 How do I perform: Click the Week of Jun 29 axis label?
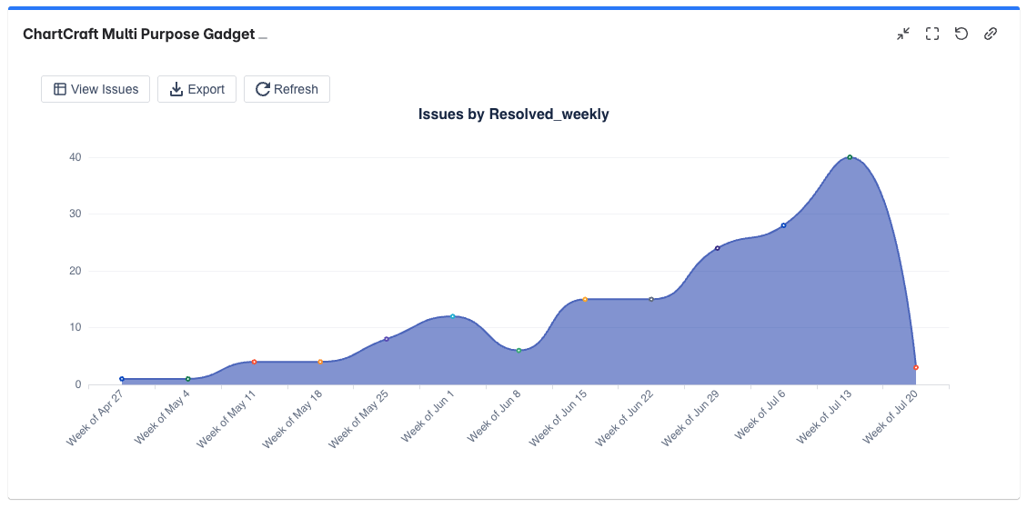[x=691, y=418]
